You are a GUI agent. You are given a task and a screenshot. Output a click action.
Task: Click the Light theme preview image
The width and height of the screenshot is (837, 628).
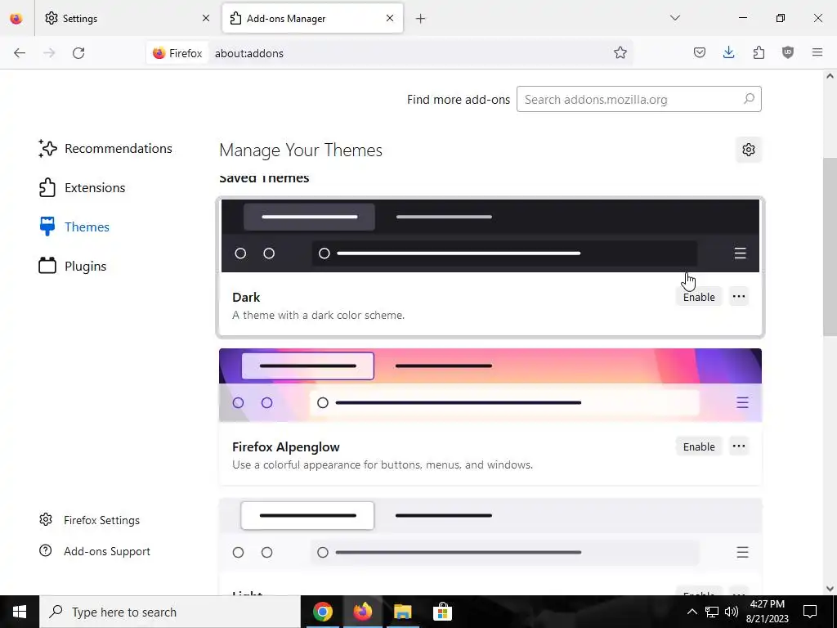[x=490, y=535]
